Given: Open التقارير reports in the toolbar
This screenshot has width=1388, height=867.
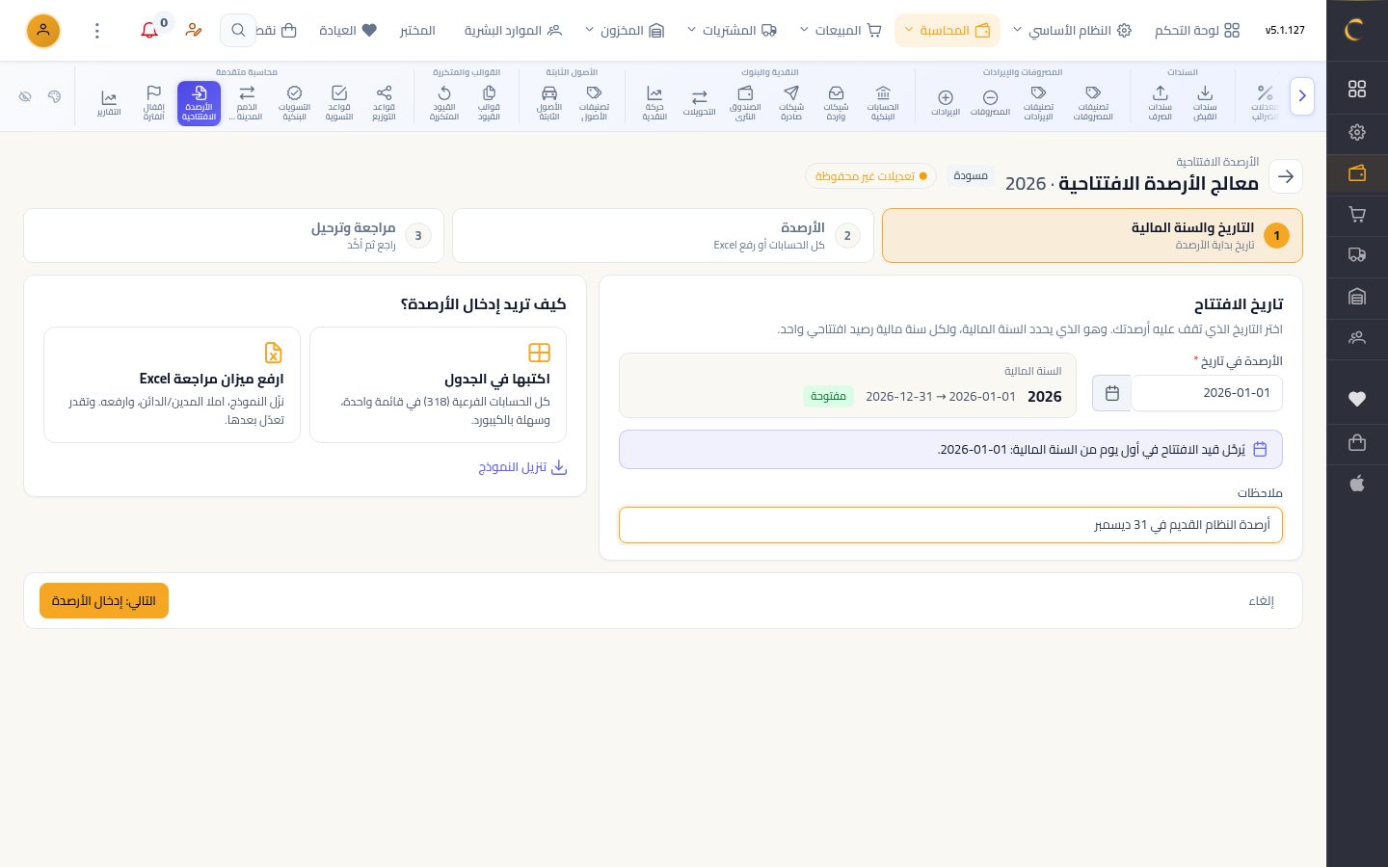Looking at the screenshot, I should 109,103.
